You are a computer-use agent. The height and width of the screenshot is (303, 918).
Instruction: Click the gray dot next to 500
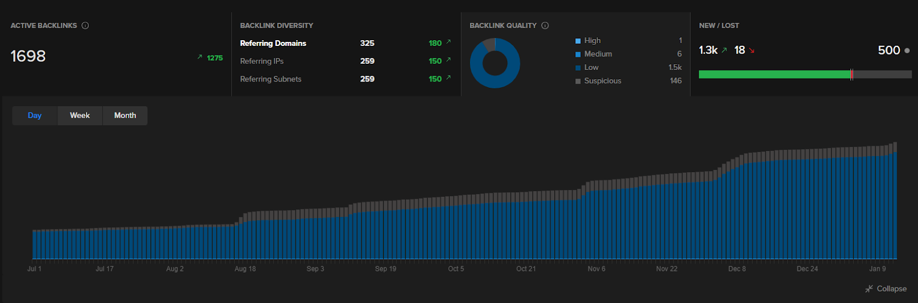coord(907,50)
